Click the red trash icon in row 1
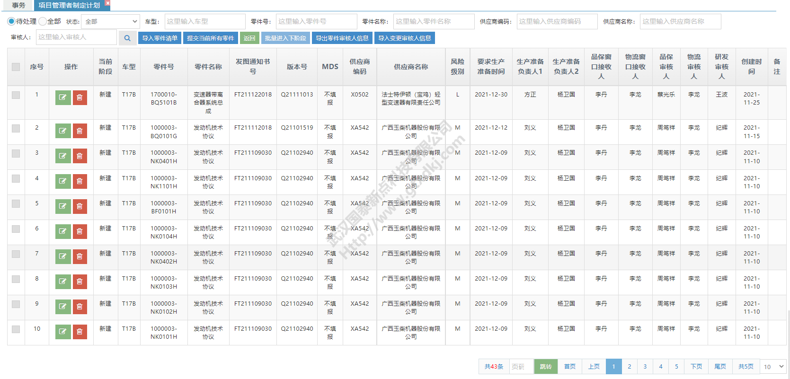This screenshot has height=379, width=790. point(80,97)
